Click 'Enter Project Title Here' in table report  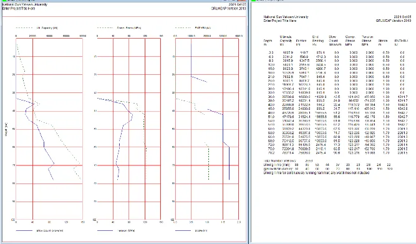click(x=280, y=21)
